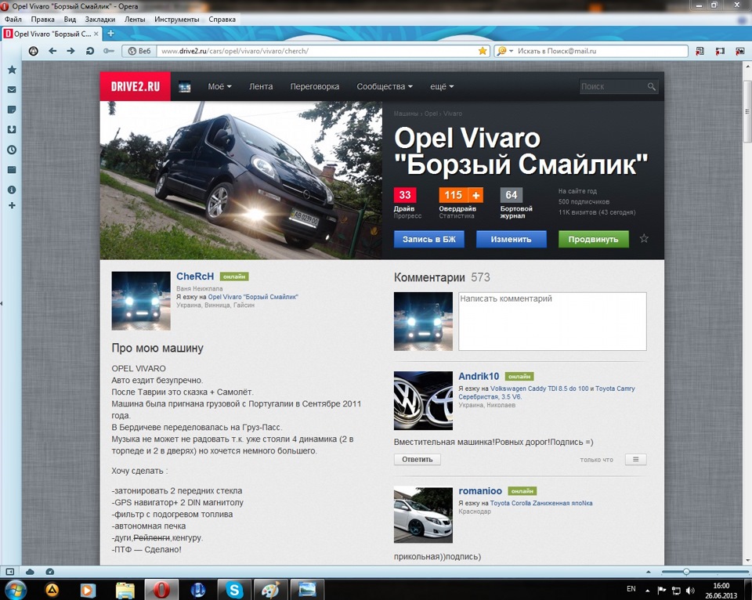The width and height of the screenshot is (752, 600).
Task: Open the Windows Start menu
Action: (14, 590)
